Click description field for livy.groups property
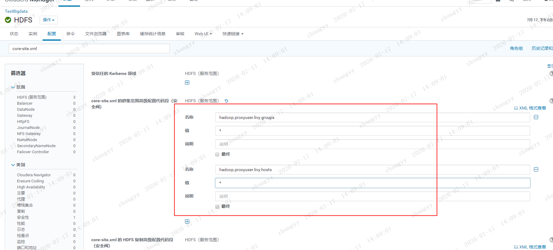 tap(373, 144)
